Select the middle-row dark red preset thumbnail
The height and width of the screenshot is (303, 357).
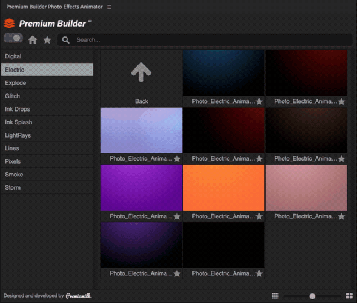pos(224,130)
